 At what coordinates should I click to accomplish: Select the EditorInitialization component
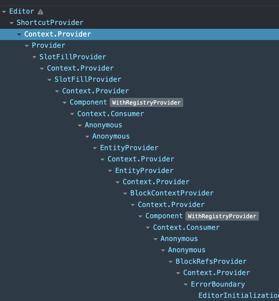238,295
